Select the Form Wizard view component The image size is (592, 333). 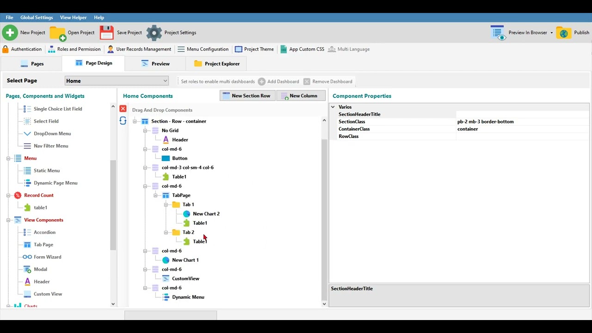point(47,257)
